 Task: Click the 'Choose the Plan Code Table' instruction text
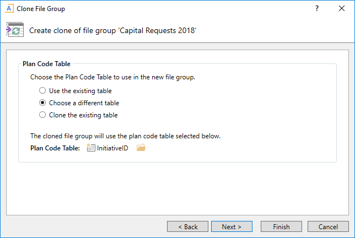tap(112, 77)
